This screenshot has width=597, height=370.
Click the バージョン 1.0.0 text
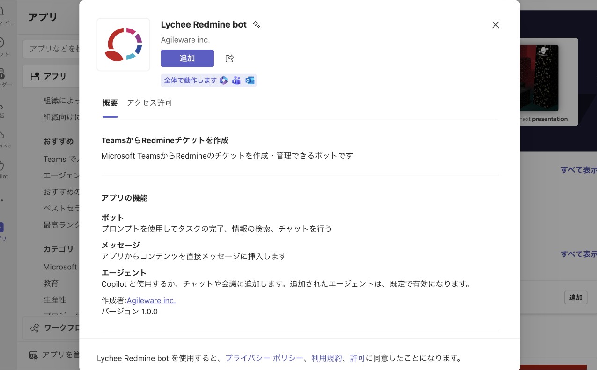(x=130, y=312)
